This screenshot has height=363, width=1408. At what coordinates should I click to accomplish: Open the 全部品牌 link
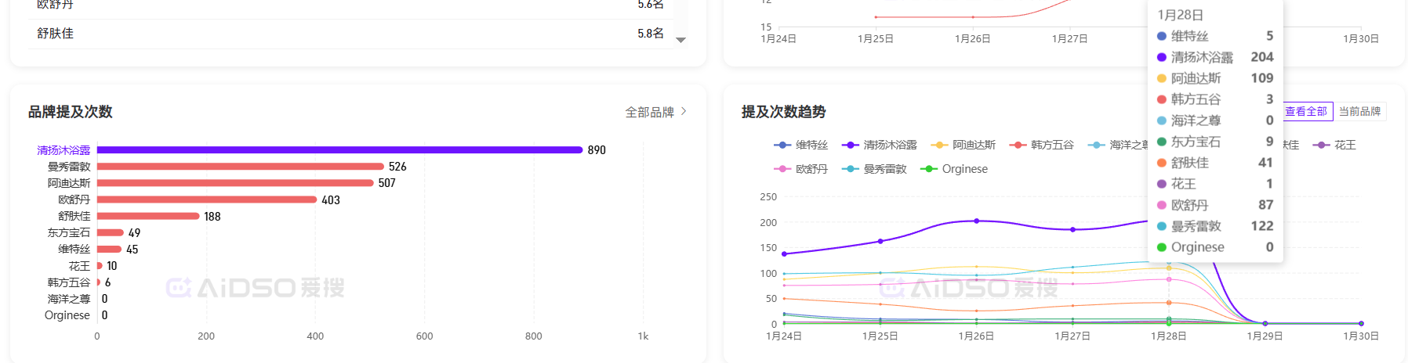click(649, 112)
